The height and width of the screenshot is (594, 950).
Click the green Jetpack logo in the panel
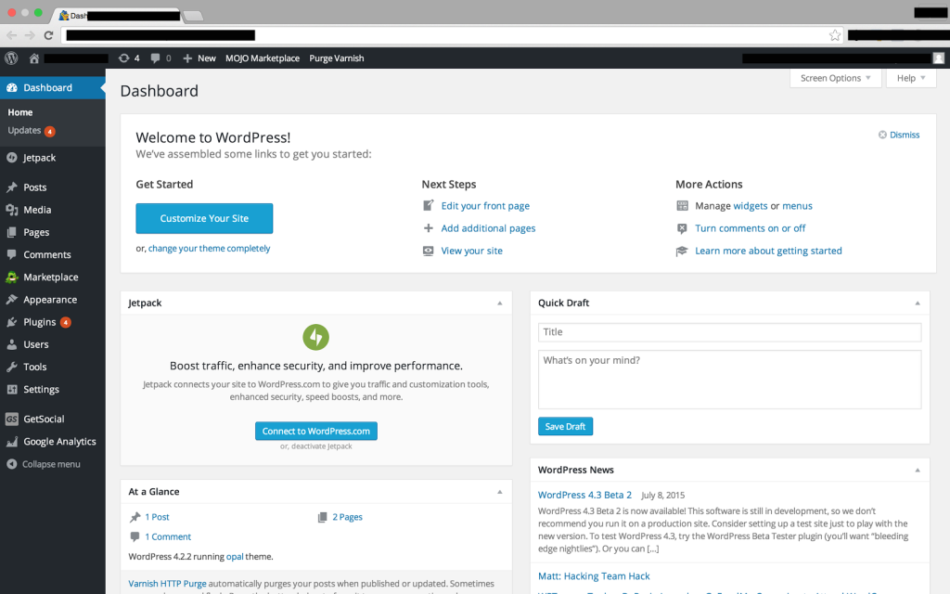click(315, 337)
